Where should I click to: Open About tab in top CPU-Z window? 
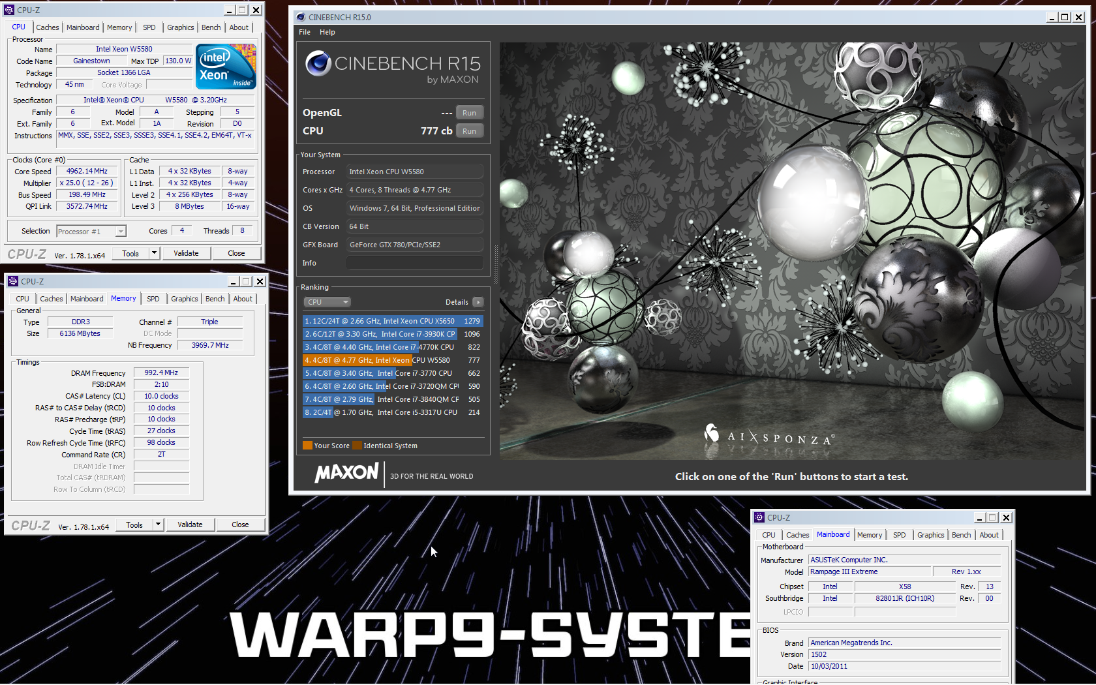(x=239, y=27)
